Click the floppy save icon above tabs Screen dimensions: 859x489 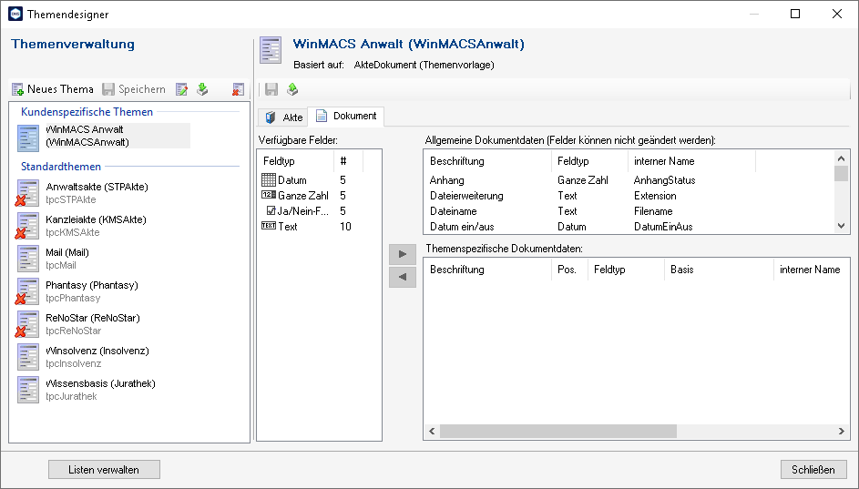pyautogui.click(x=271, y=89)
